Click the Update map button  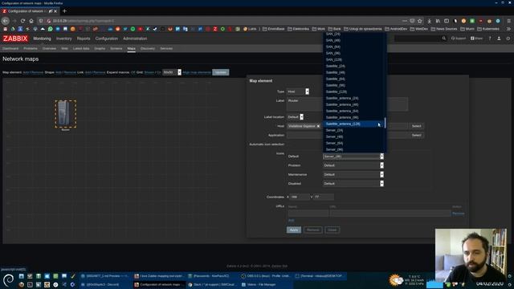pyautogui.click(x=221, y=72)
